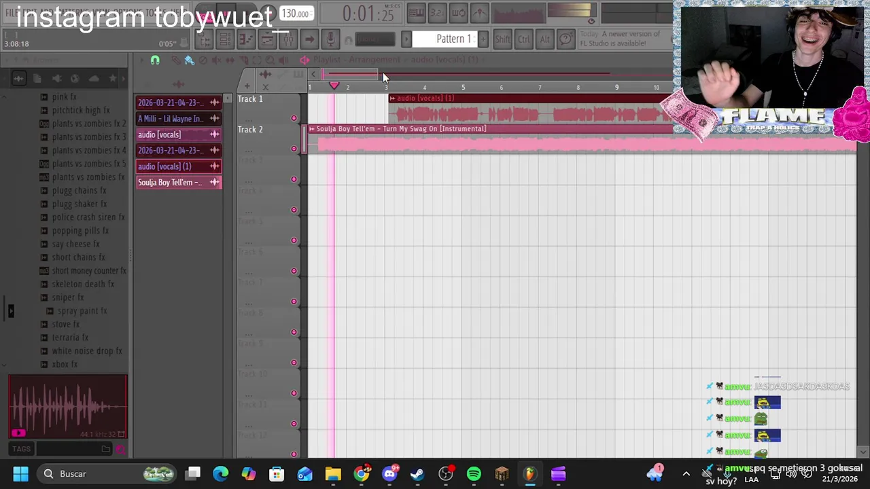
Task: Open File Explorer from the taskbar
Action: tap(333, 474)
